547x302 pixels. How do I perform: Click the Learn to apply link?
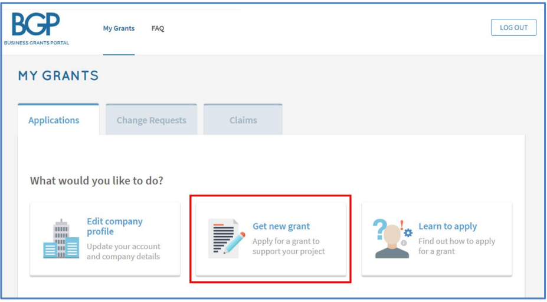[448, 226]
